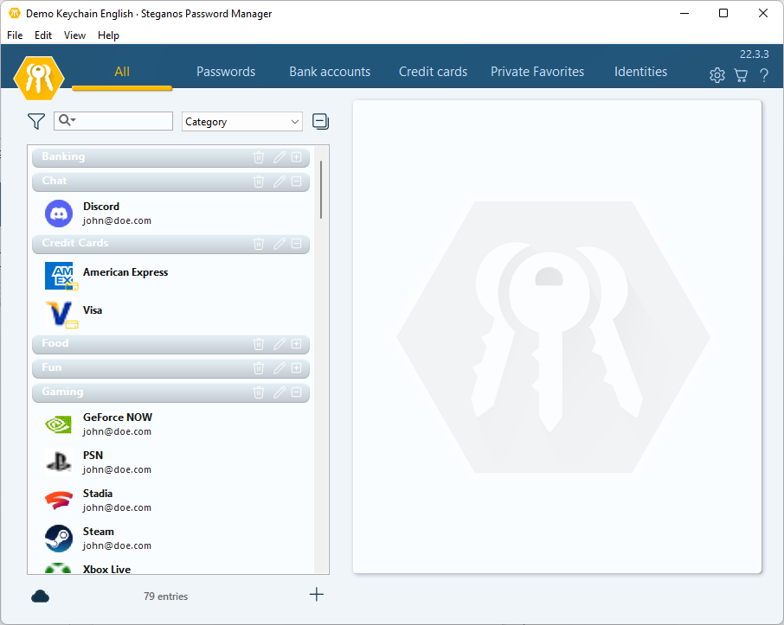
Task: Open the Edit menu
Action: coord(43,35)
